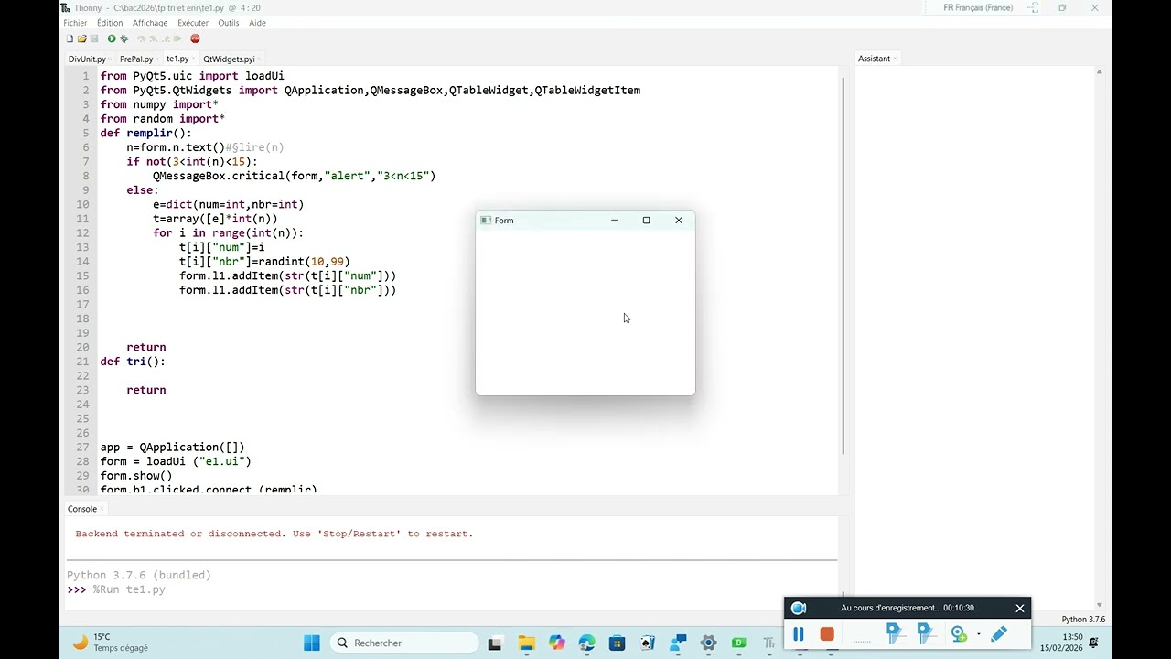Open Microsoft Edge from the taskbar
This screenshot has width=1171, height=659.
point(586,643)
